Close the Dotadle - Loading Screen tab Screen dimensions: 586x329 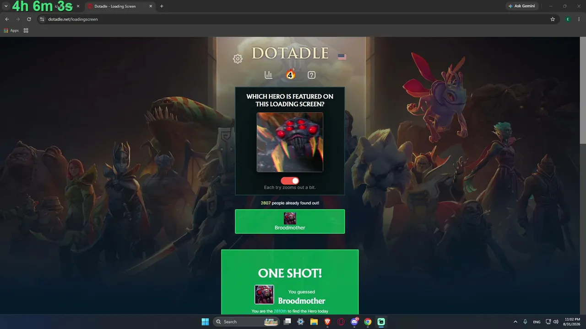click(151, 6)
